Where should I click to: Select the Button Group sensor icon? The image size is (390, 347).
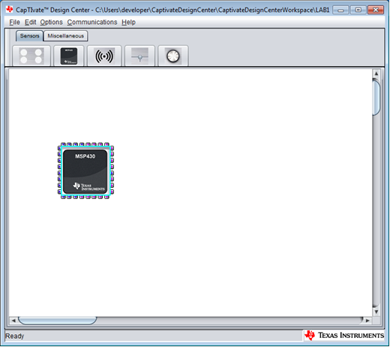(31, 56)
